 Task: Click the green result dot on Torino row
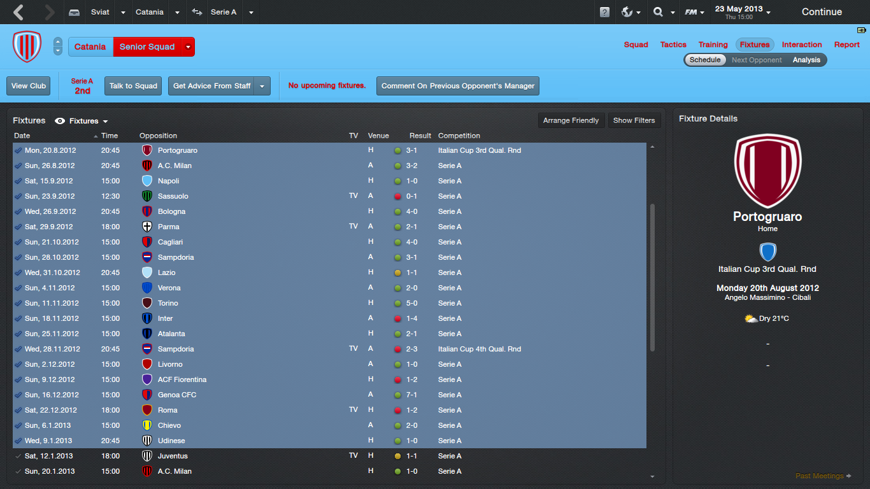coord(397,303)
